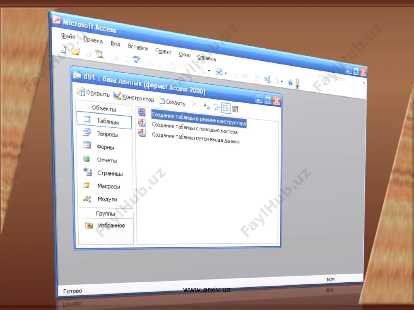The width and height of the screenshot is (414, 310).
Task: Open the help question box dropdown arrow
Action: pyautogui.click(x=364, y=83)
